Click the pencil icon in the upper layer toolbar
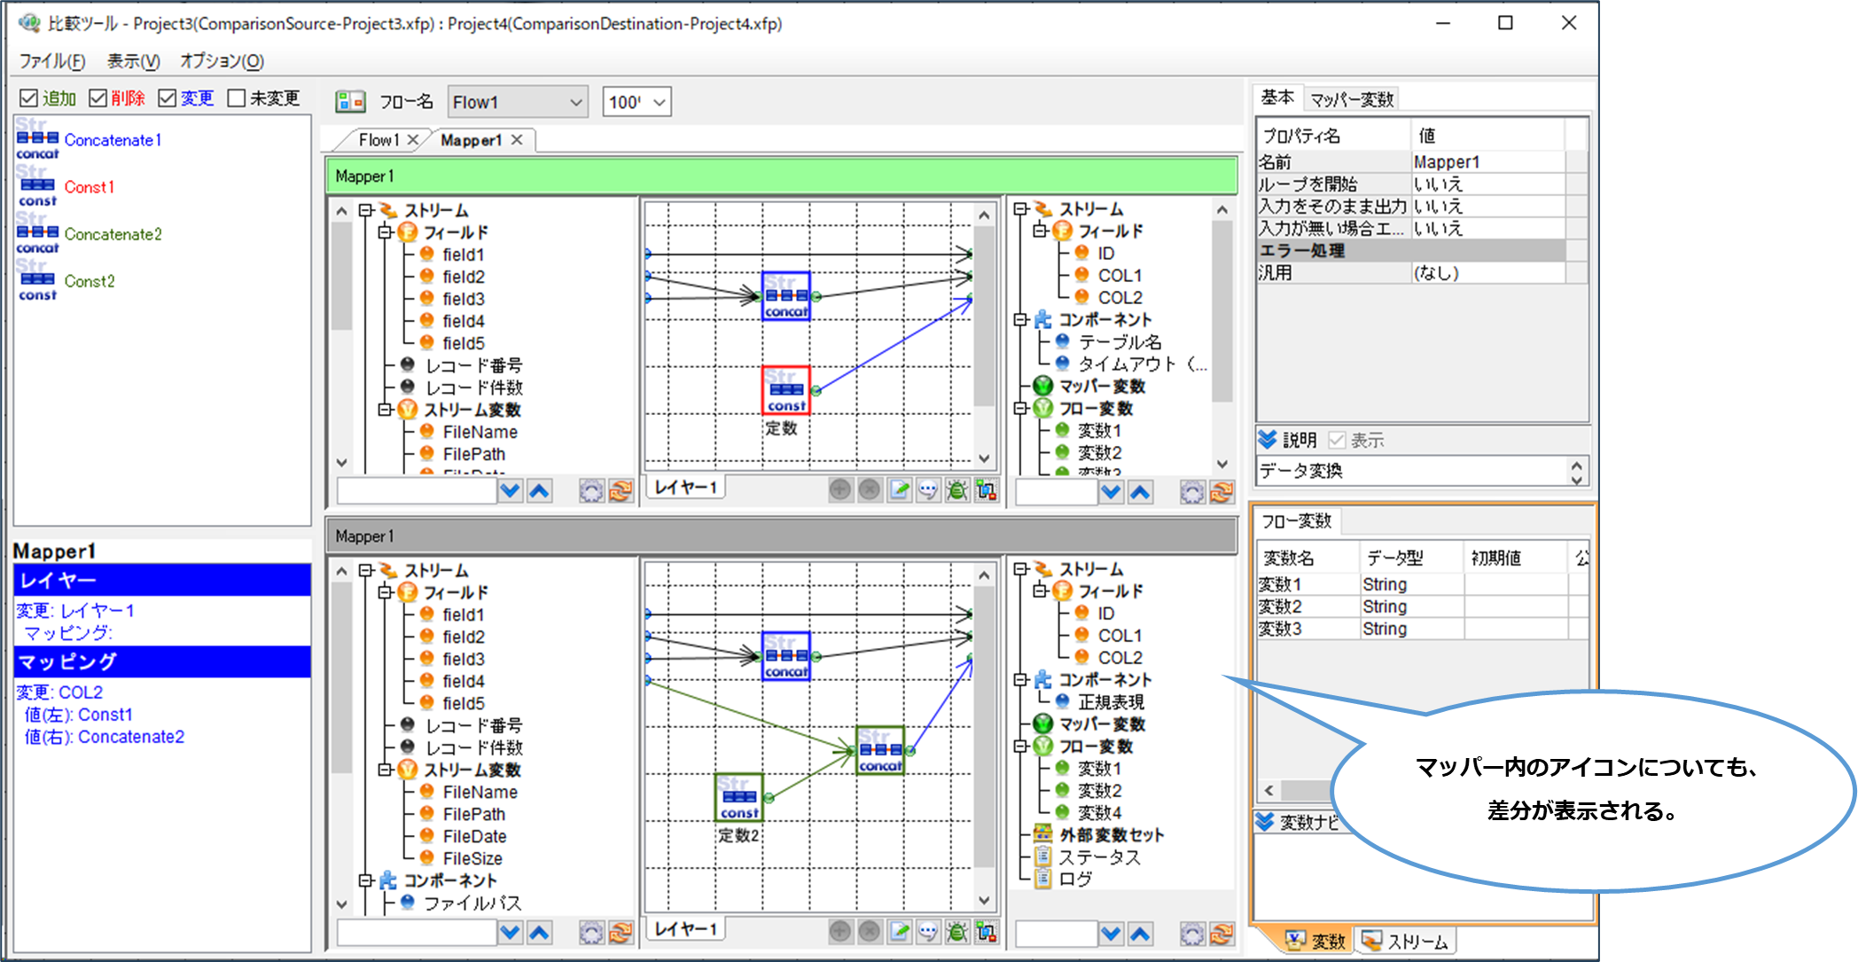Viewport: 1858px width, 962px height. (x=899, y=489)
